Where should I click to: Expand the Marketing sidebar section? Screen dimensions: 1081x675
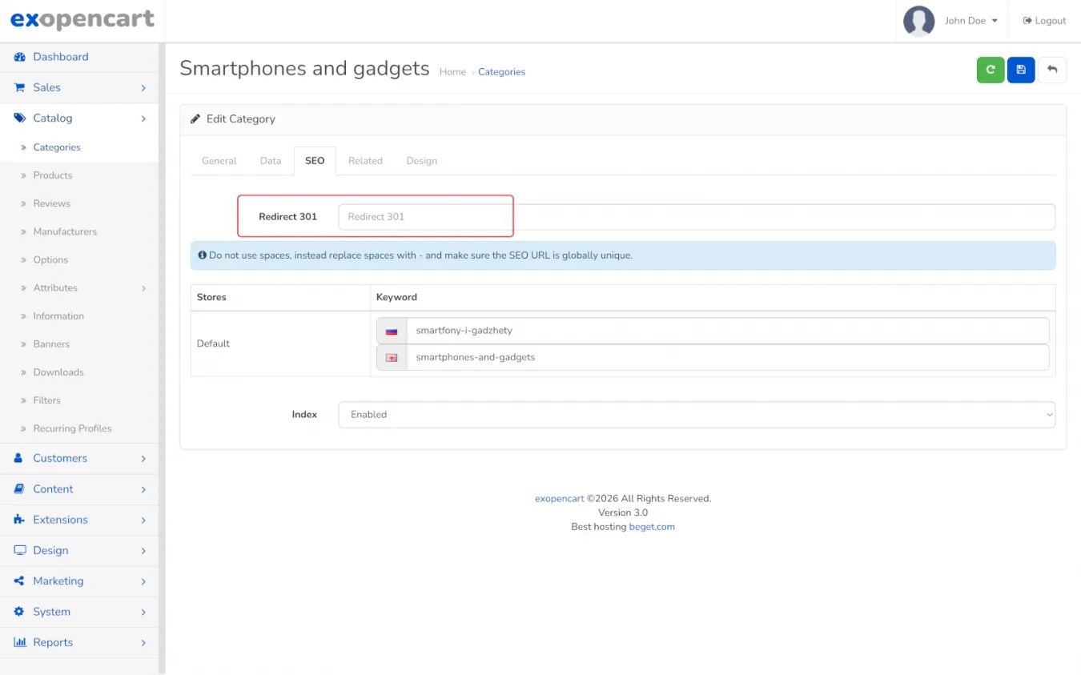[x=79, y=581]
